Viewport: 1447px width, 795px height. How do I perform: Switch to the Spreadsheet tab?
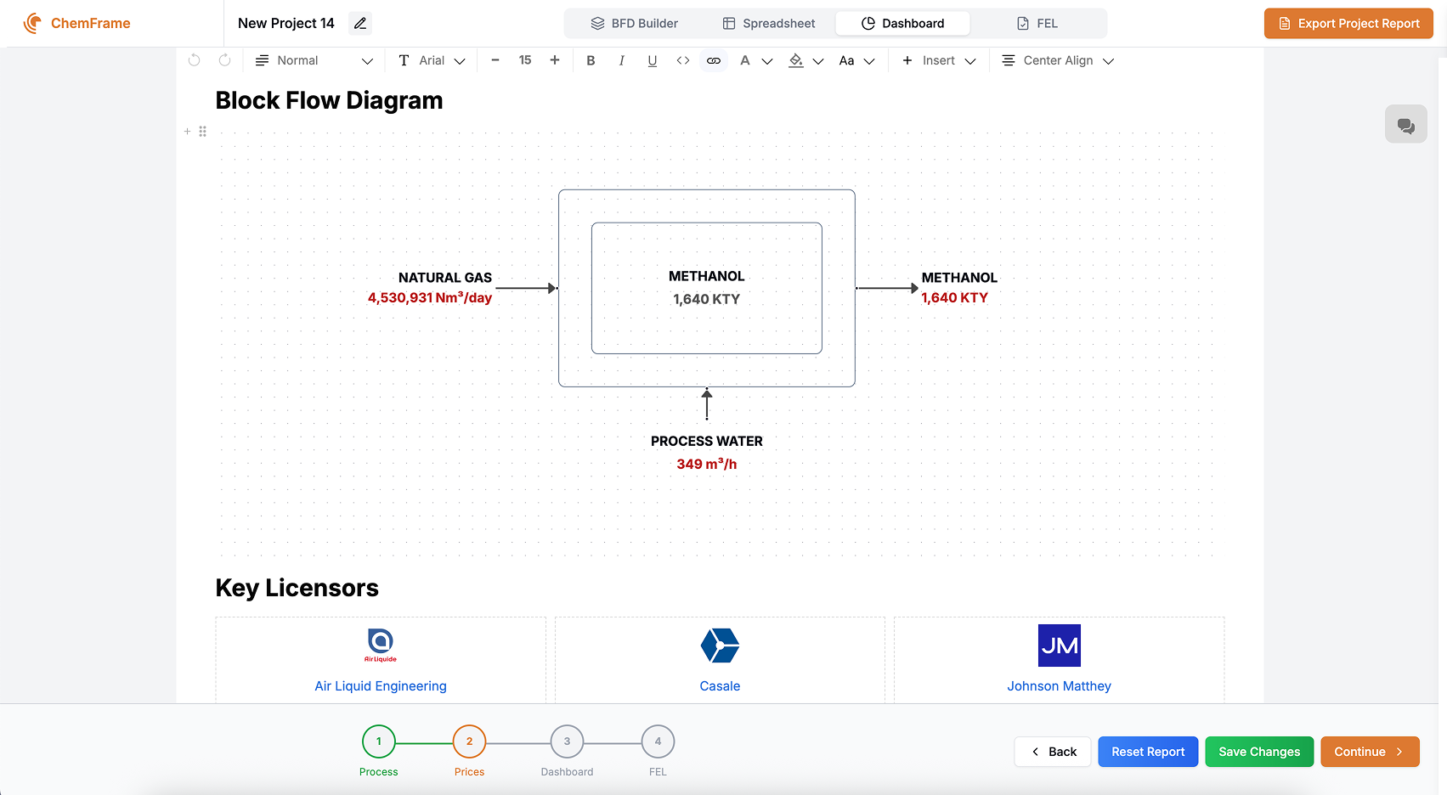(x=769, y=24)
